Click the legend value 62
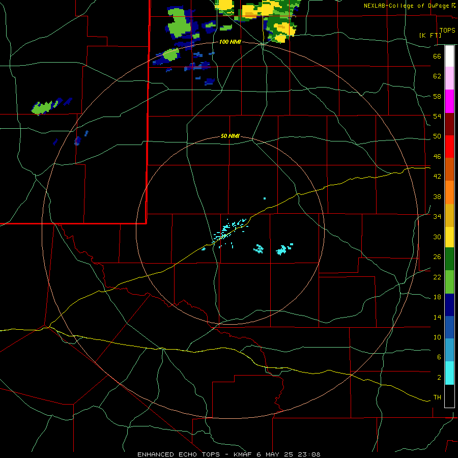Viewport: 458px width, 458px height. coord(437,76)
